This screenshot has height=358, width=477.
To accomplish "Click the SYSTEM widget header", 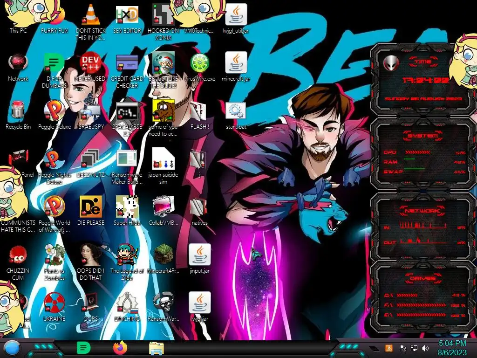I will click(x=423, y=136).
